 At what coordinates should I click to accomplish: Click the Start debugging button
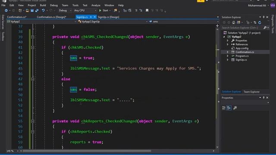click(x=103, y=10)
